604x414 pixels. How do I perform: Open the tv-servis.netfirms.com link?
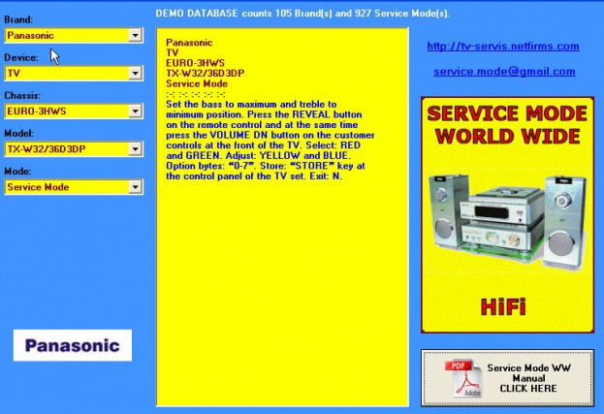click(x=503, y=47)
